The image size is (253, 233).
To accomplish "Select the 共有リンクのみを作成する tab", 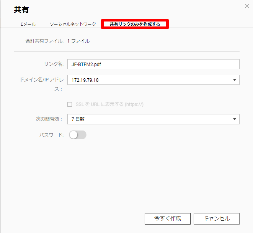I will 135,24.
